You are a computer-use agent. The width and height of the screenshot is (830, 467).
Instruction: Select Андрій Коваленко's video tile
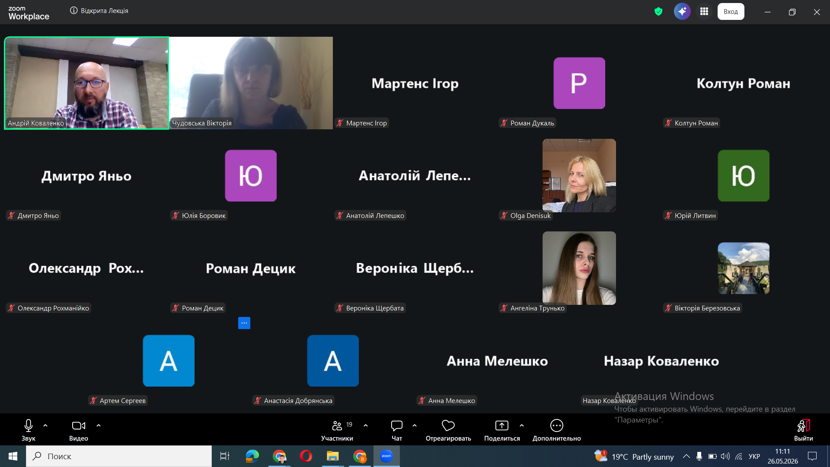pyautogui.click(x=86, y=83)
